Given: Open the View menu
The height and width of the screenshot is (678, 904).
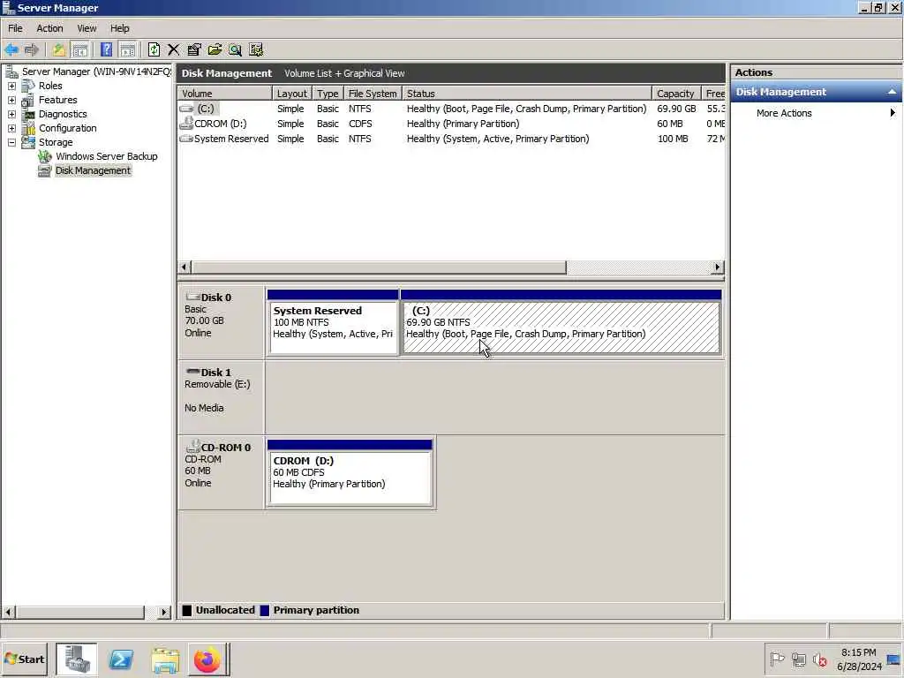Looking at the screenshot, I should coord(87,28).
